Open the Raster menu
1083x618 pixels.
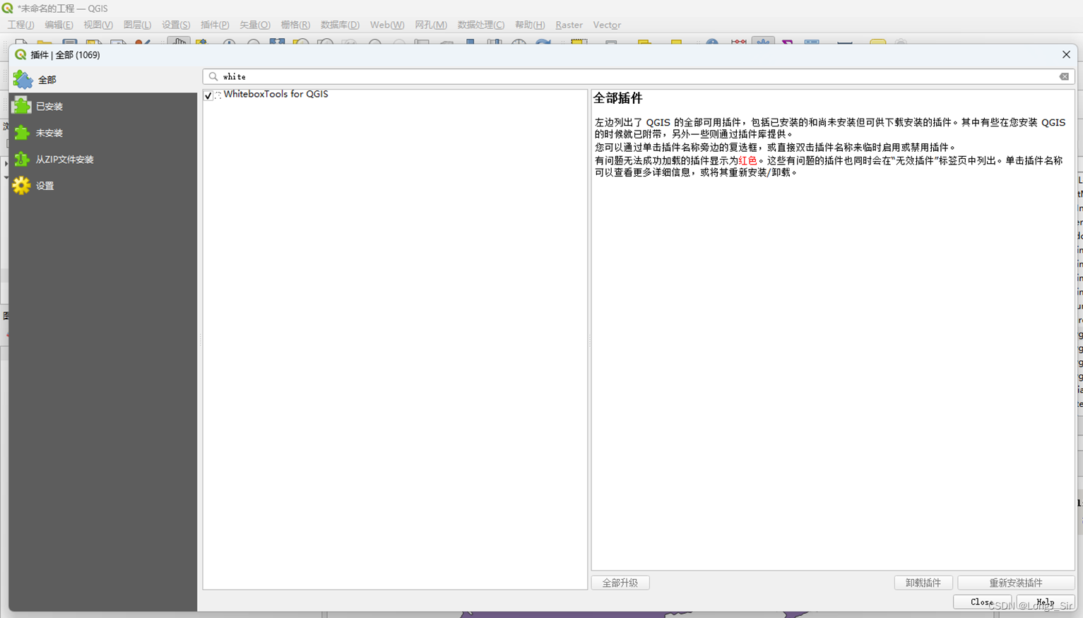pos(569,25)
